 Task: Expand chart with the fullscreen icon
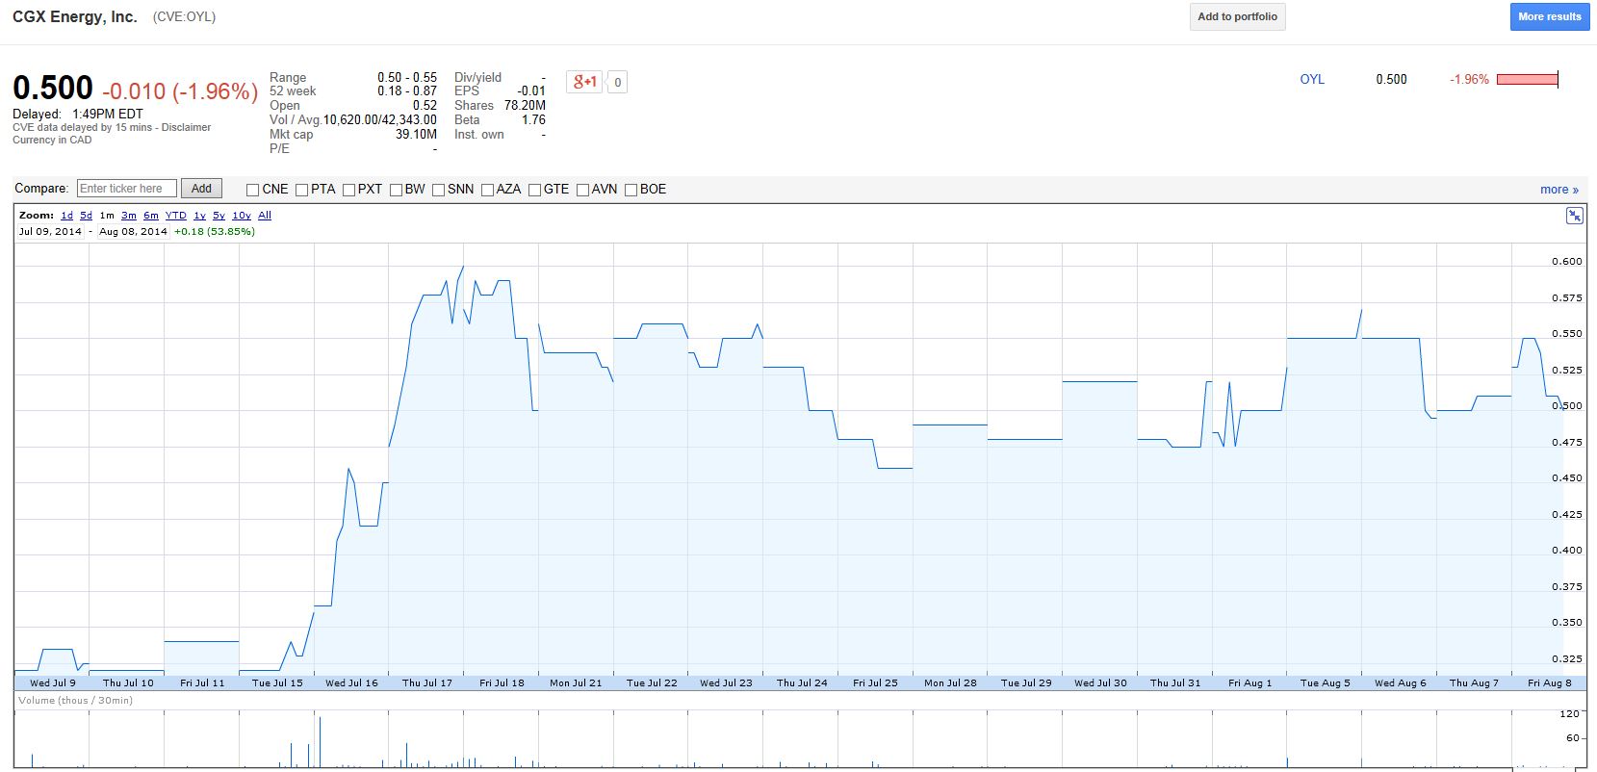pyautogui.click(x=1574, y=216)
